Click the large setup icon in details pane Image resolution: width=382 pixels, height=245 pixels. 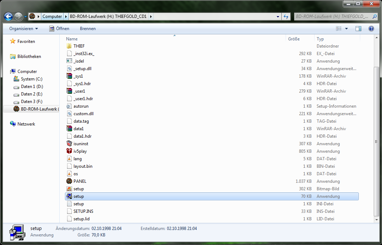click(x=17, y=232)
